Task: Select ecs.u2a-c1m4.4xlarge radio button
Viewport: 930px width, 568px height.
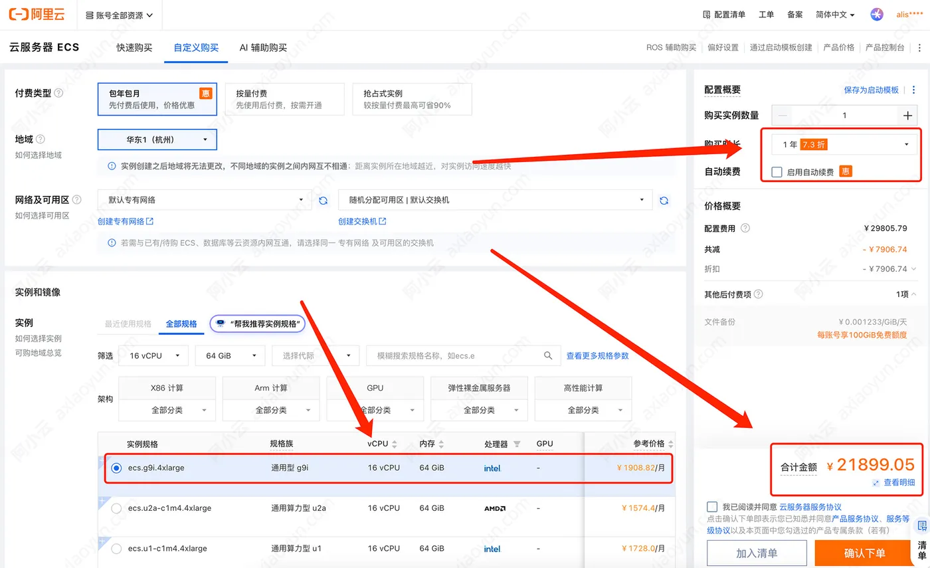Action: coord(117,508)
